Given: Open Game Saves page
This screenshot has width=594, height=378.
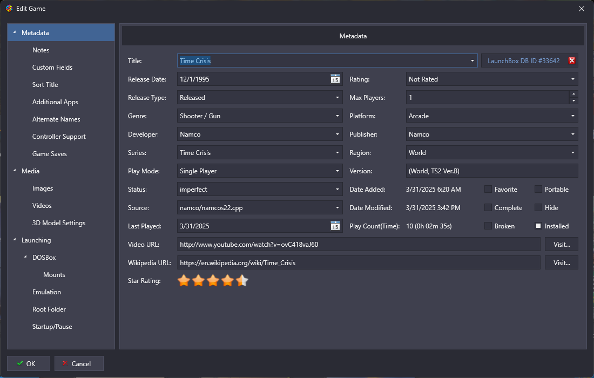Looking at the screenshot, I should click(49, 154).
